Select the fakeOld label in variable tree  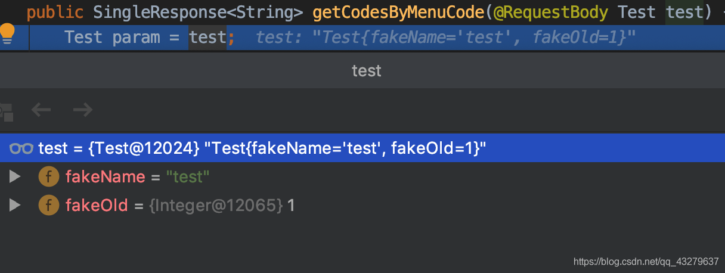[x=97, y=206]
